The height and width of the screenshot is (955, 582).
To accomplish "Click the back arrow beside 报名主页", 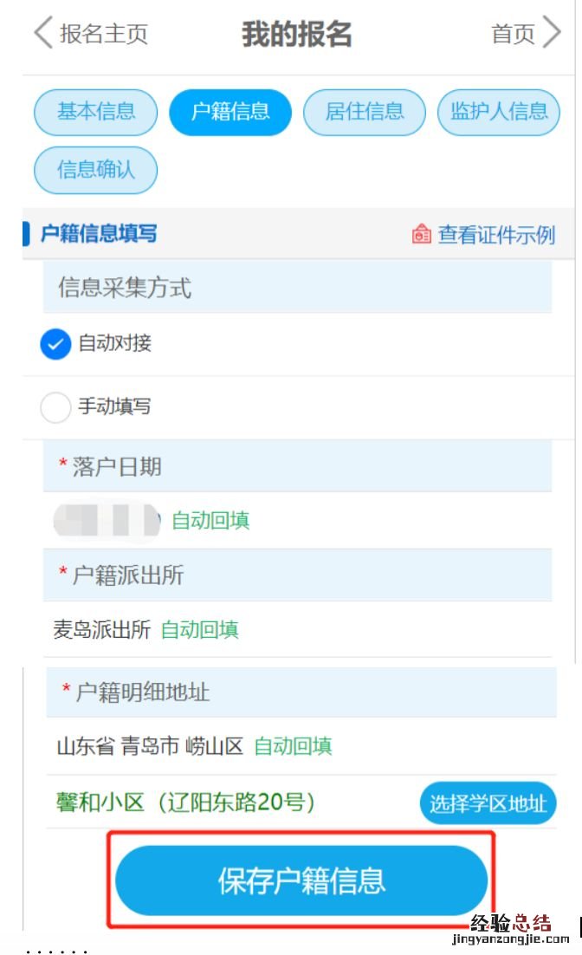I will click(42, 34).
